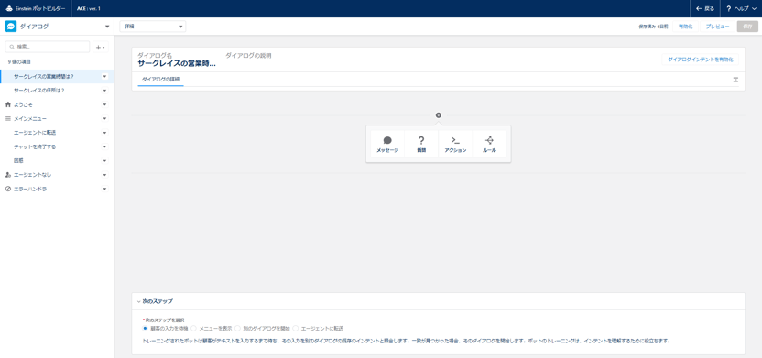Open the ヘルプ menu in the header
Viewport: 762px width, 358px height.
(x=741, y=9)
